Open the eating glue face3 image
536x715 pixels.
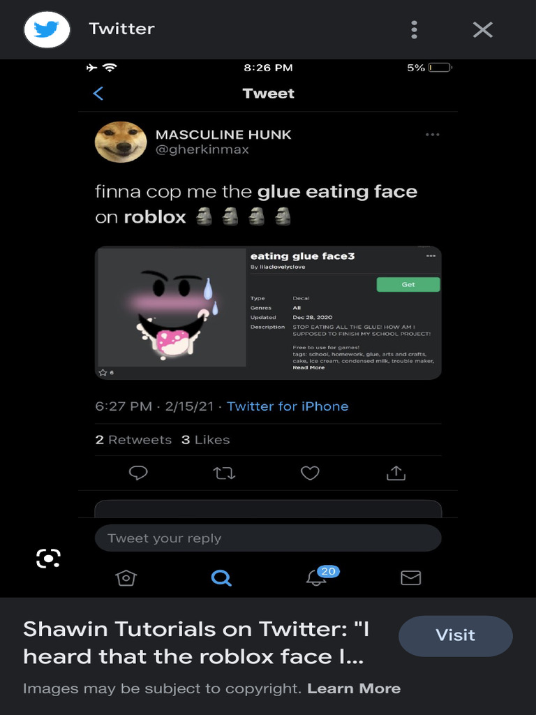[172, 308]
